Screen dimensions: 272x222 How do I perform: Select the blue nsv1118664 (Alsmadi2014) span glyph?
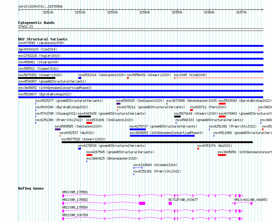pyautogui.click(x=138, y=168)
